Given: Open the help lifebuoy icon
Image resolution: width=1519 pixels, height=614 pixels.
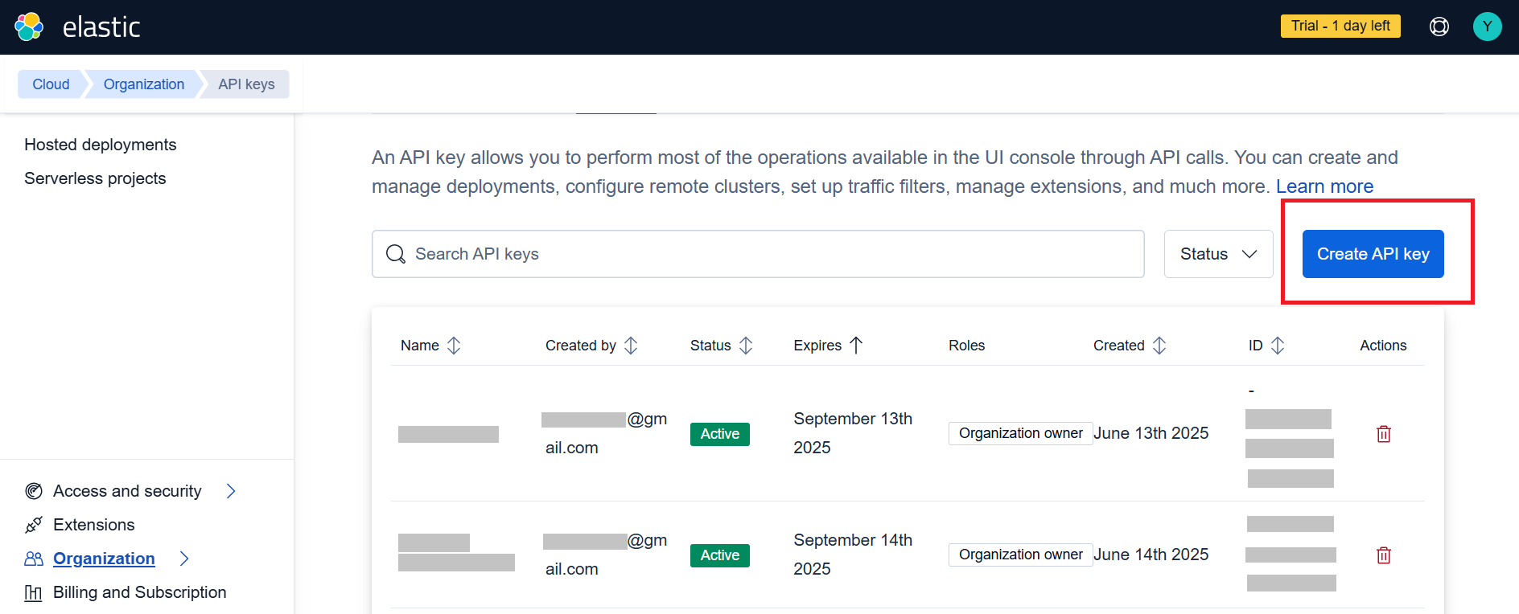Looking at the screenshot, I should [1439, 27].
